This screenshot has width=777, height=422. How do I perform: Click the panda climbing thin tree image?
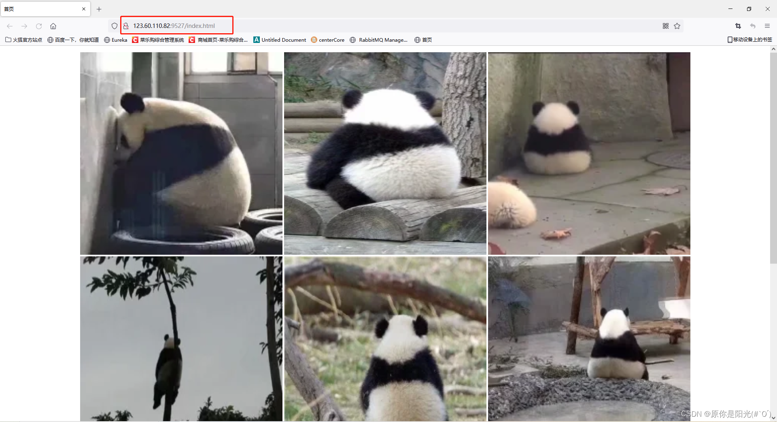click(x=181, y=339)
